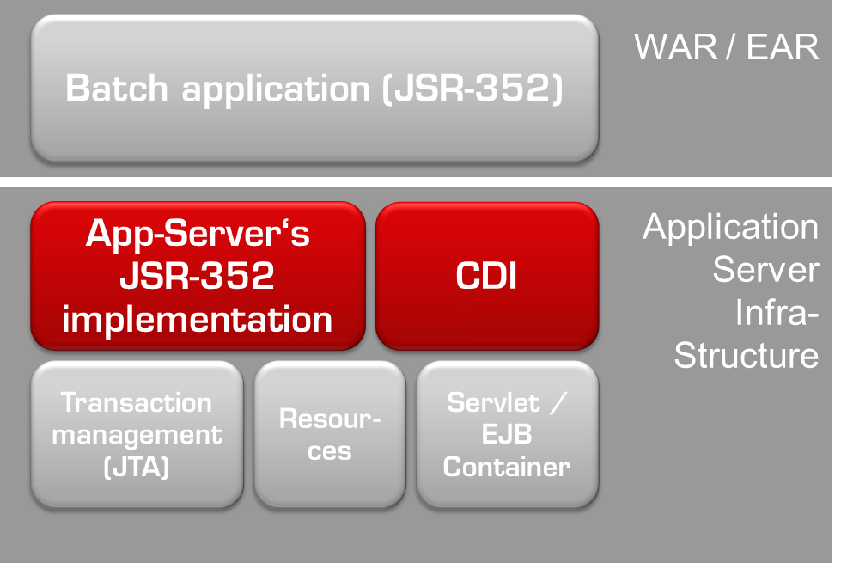Image resolution: width=841 pixels, height=563 pixels.
Task: Click the '(JTA)' text in the transaction box
Action: pyautogui.click(x=137, y=467)
